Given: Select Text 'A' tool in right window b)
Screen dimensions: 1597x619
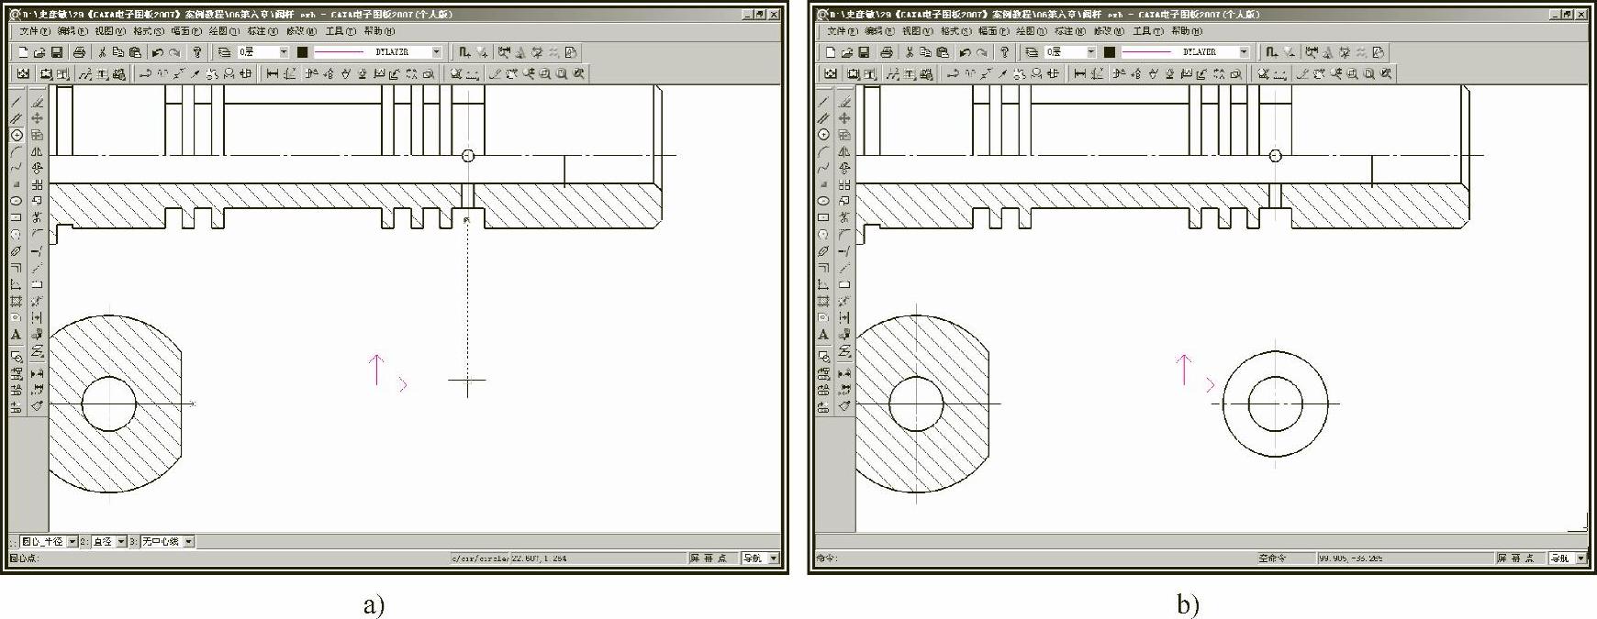Looking at the screenshot, I should (824, 335).
